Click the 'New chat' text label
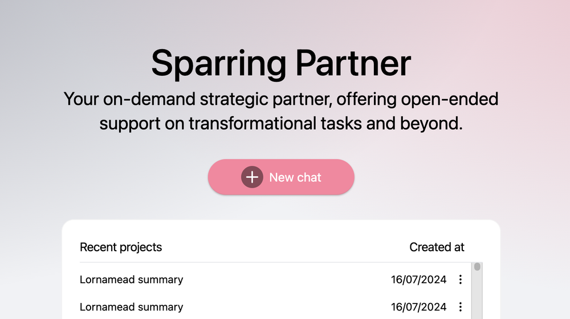 295,177
